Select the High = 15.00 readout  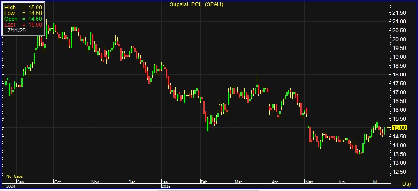pyautogui.click(x=23, y=8)
